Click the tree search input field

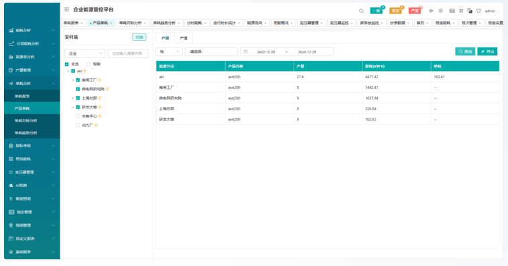[128, 53]
